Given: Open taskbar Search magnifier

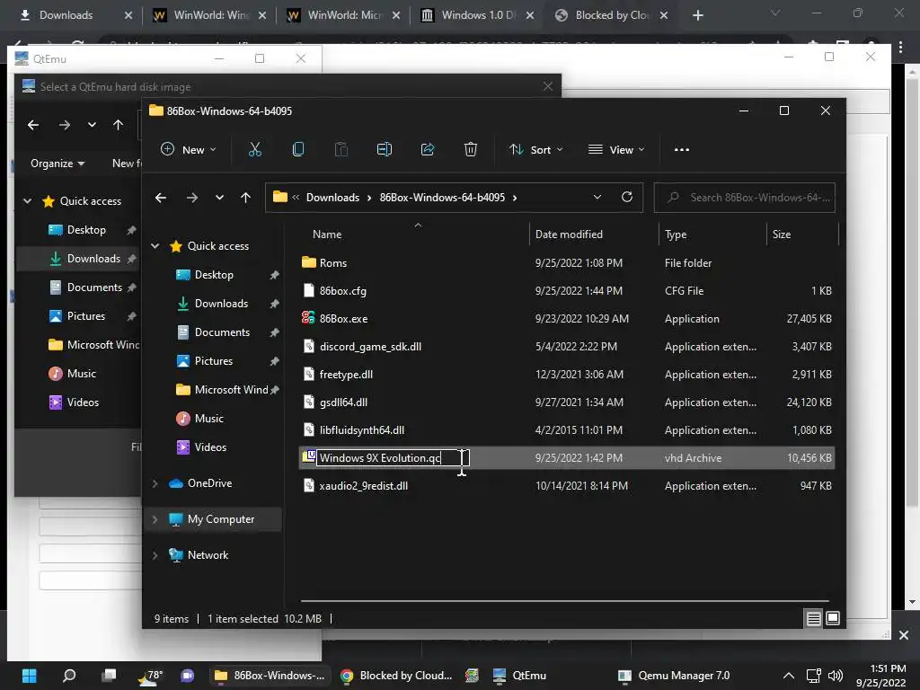Looking at the screenshot, I should click(69, 676).
